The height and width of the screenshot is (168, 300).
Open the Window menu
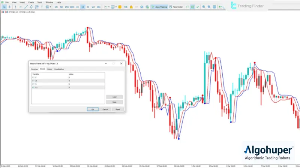(x=49, y=3)
